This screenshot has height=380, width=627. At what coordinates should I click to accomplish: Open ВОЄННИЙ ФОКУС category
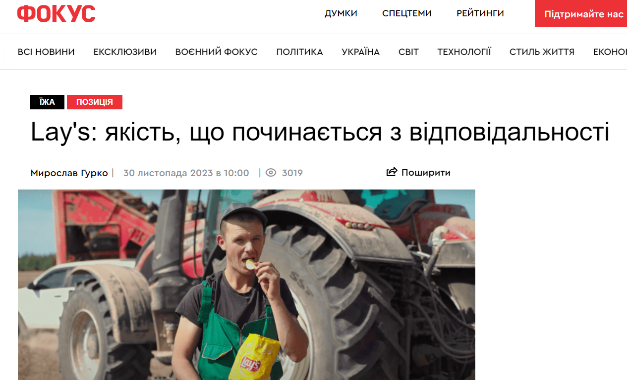216,52
